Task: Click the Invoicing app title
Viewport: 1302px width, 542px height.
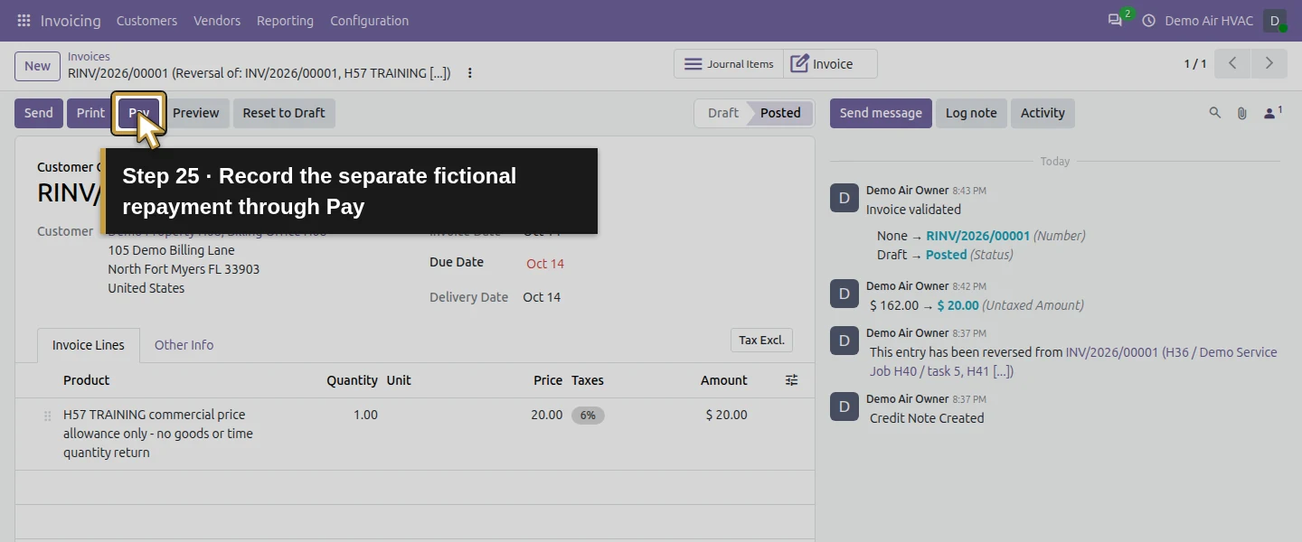Action: coord(71,20)
